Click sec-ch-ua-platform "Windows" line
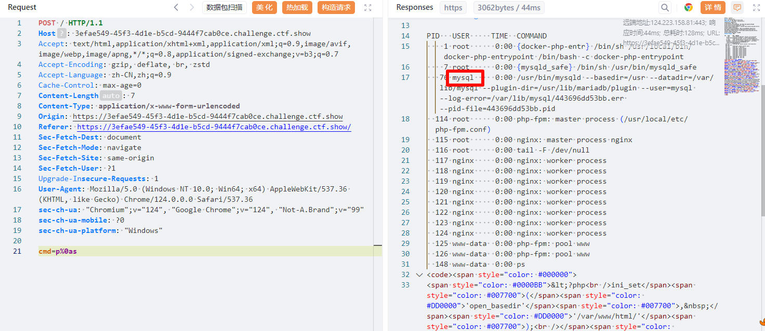 pyautogui.click(x=101, y=230)
